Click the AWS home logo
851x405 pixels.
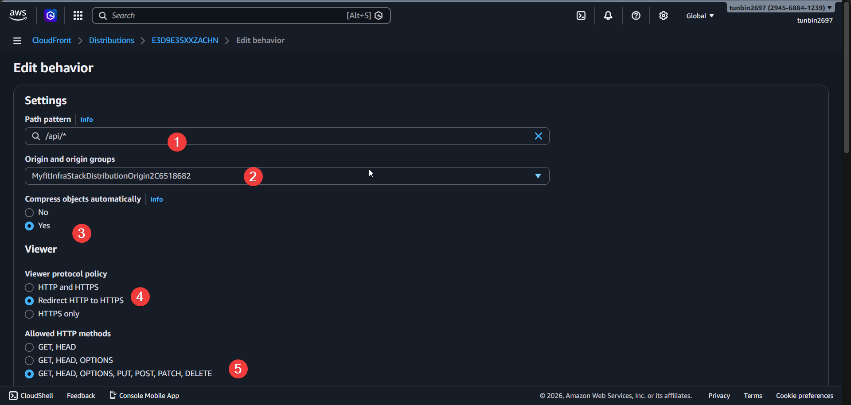18,15
